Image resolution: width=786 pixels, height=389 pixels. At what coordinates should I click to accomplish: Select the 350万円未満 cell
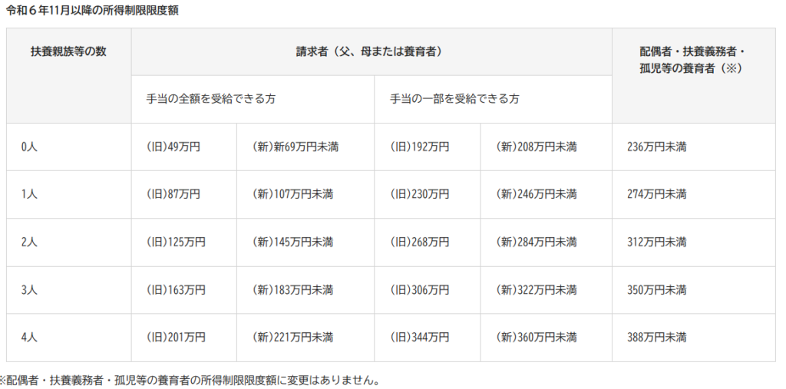(656, 289)
